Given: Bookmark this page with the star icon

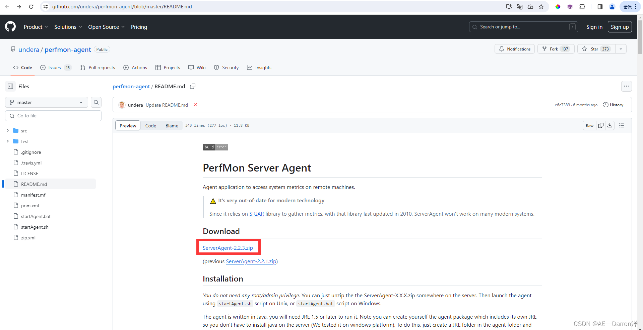Looking at the screenshot, I should click(541, 7).
